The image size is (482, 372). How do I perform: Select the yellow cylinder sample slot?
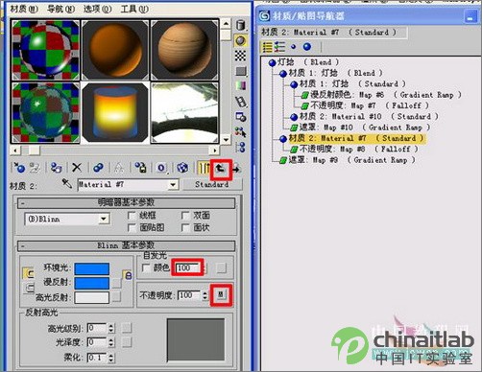tap(115, 112)
